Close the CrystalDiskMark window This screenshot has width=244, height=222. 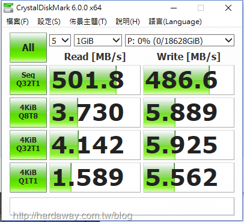(228, 8)
